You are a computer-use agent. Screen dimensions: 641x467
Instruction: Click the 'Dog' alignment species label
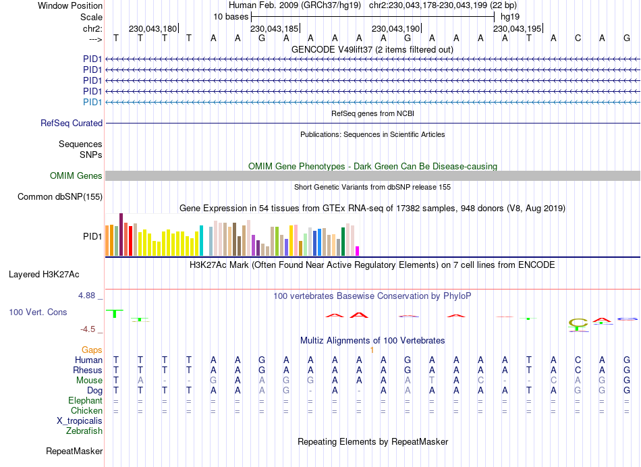[95, 391]
